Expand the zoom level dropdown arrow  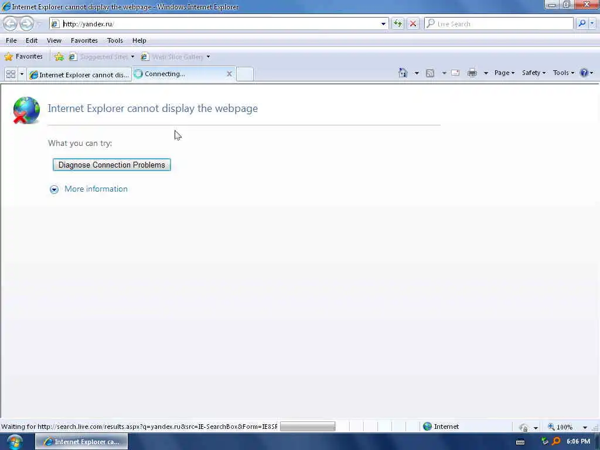click(585, 427)
